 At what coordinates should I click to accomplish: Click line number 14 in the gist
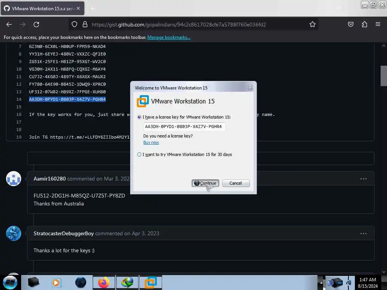point(19,99)
